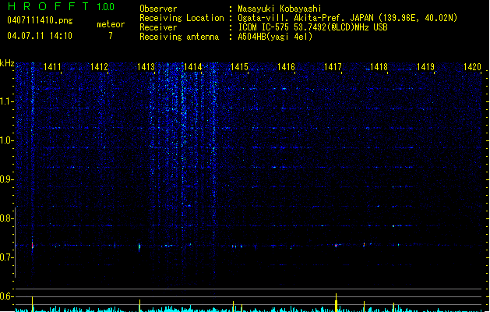Click the 1415 time axis marker
The height and width of the screenshot is (312, 490).
(x=239, y=66)
